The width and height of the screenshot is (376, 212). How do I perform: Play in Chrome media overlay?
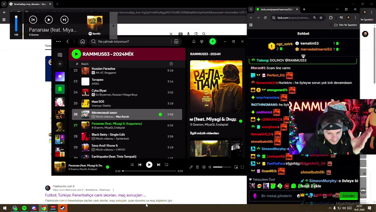[x=49, y=20]
